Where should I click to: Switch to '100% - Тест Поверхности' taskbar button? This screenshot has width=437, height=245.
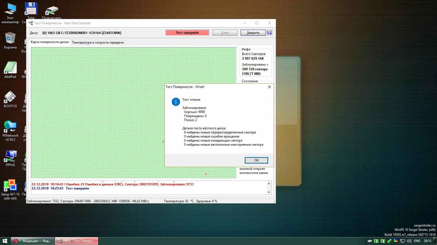[76, 241]
